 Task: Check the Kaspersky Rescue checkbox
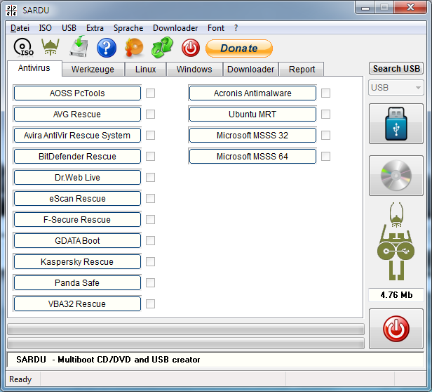click(x=150, y=262)
